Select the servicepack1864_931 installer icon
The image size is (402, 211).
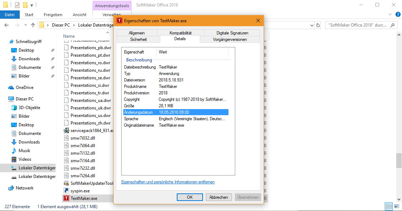[x=66, y=130]
